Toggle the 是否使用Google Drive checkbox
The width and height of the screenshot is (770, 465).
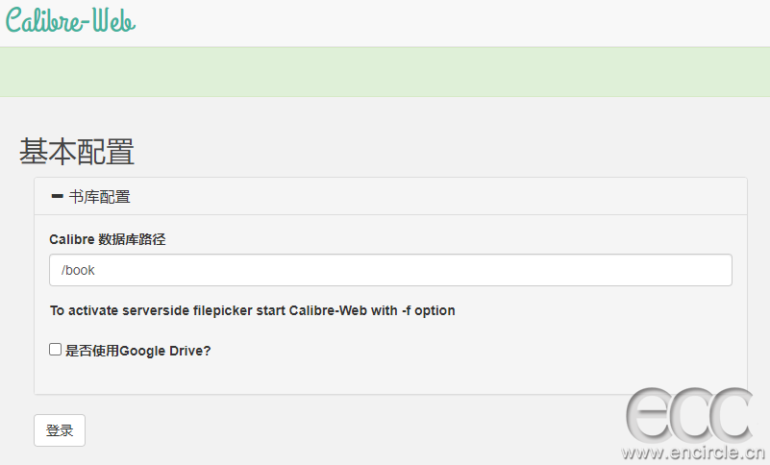coord(55,349)
